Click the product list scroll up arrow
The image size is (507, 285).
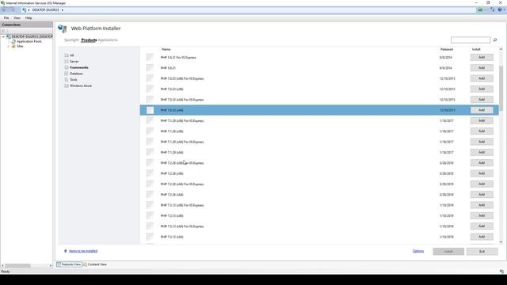501,49
